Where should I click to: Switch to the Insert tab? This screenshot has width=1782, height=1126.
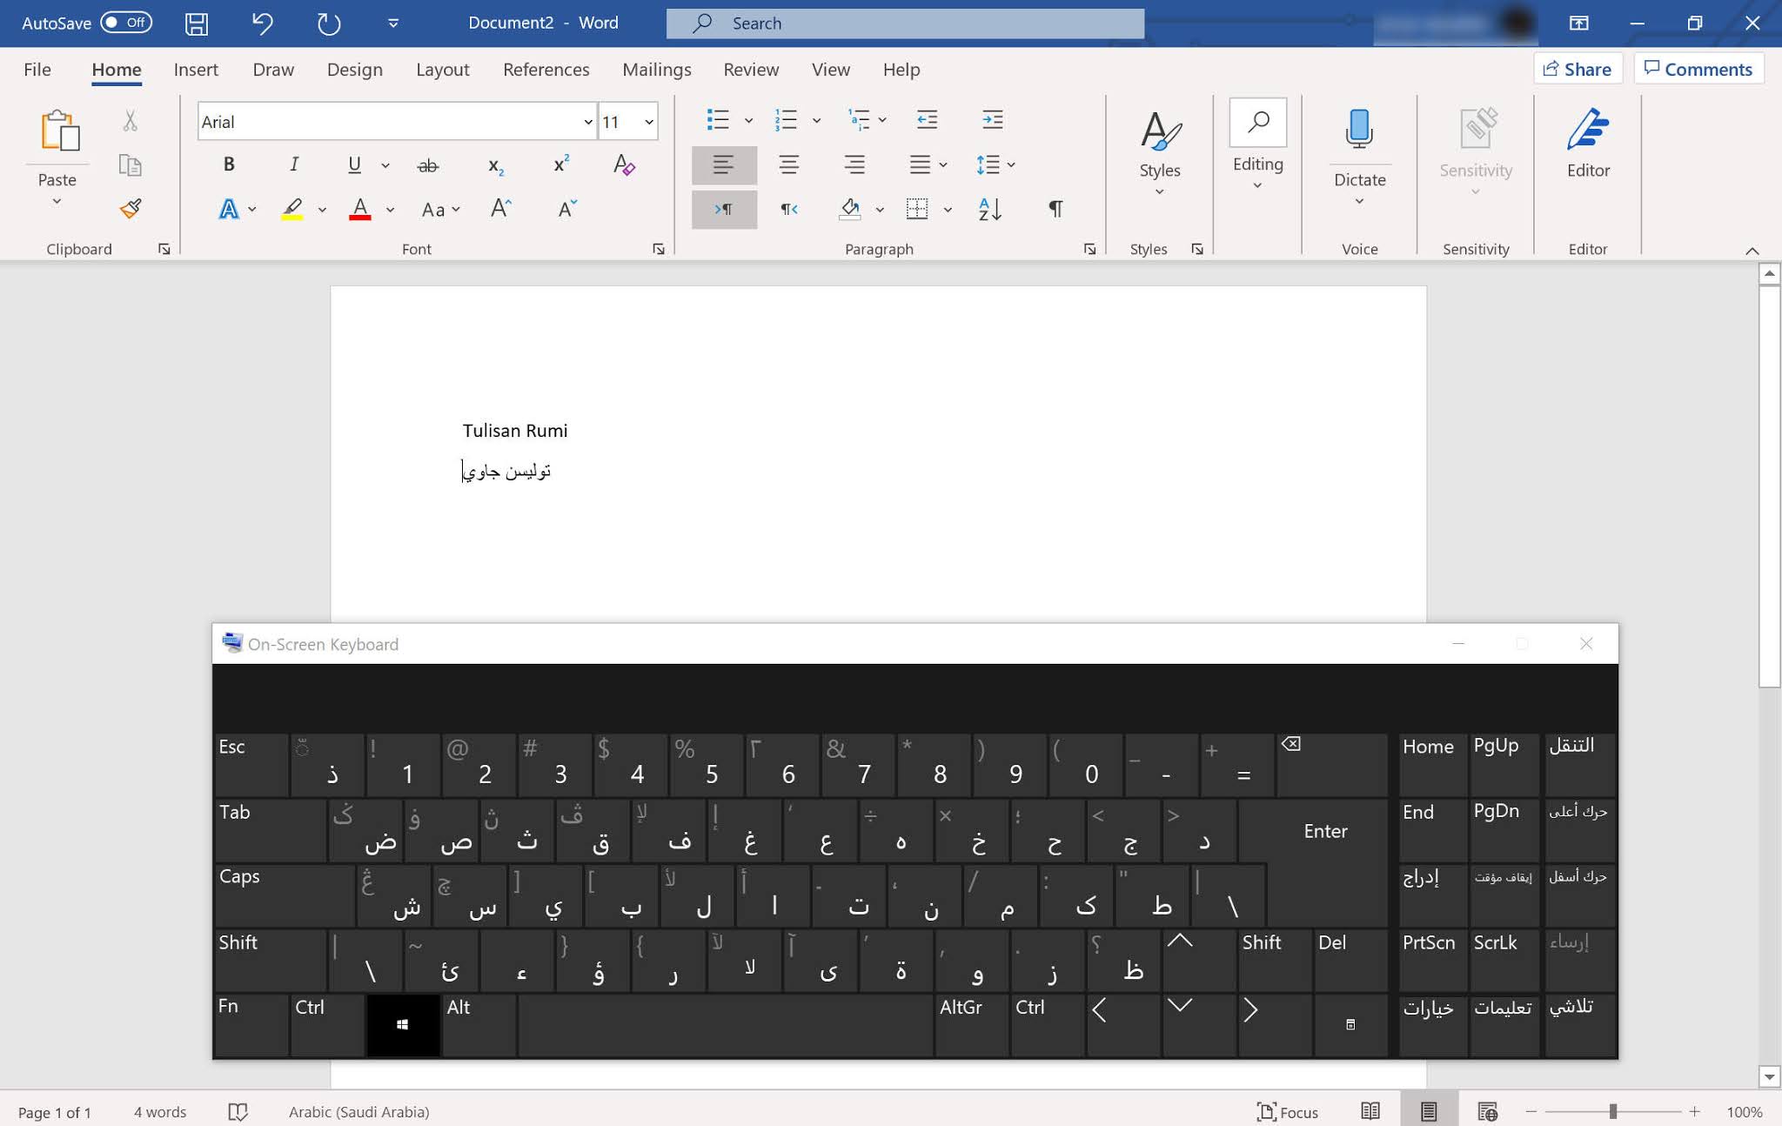tap(196, 70)
